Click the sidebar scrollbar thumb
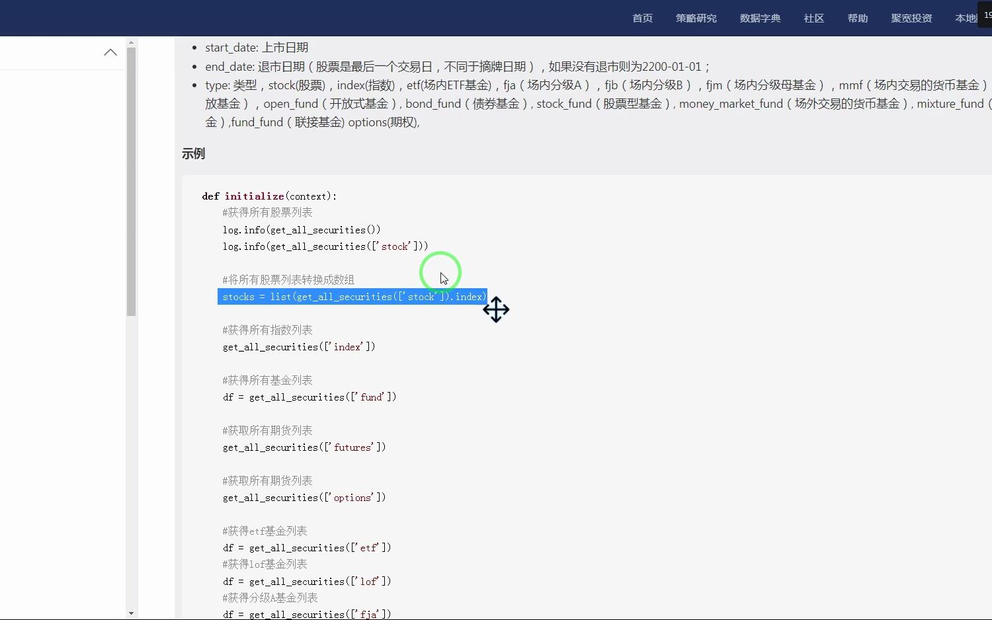992x620 pixels. point(131,182)
